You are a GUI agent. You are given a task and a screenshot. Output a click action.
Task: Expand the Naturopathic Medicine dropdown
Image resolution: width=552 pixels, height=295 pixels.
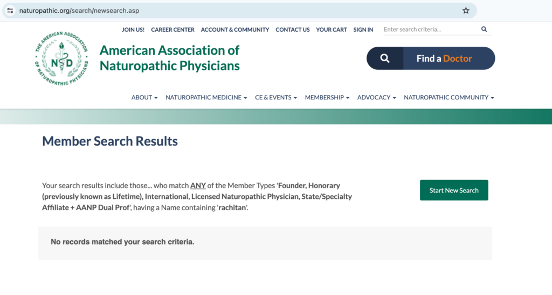point(206,97)
